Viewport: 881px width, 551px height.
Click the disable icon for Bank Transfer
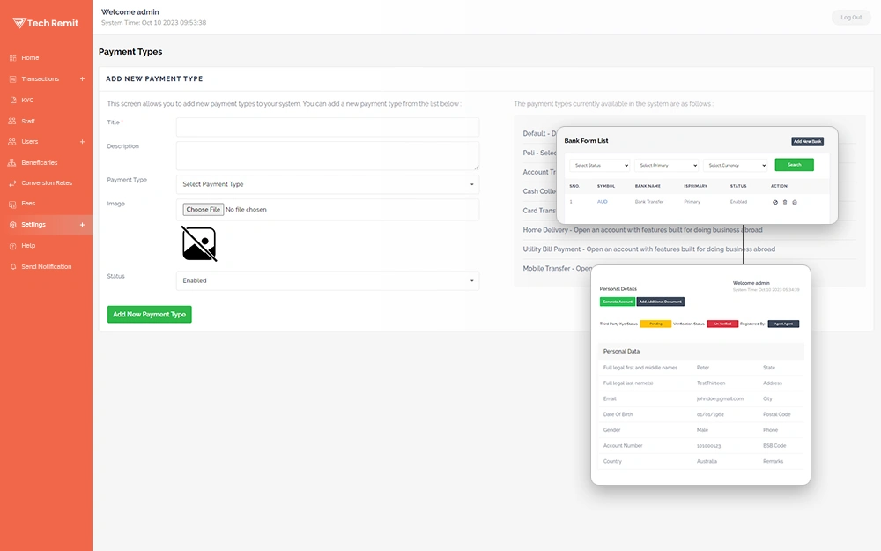(775, 202)
